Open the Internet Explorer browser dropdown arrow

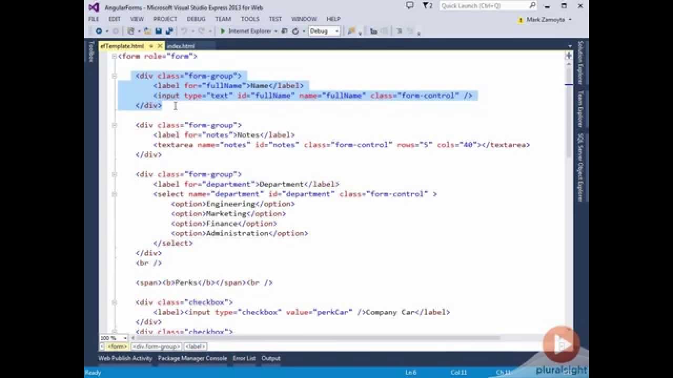(276, 31)
